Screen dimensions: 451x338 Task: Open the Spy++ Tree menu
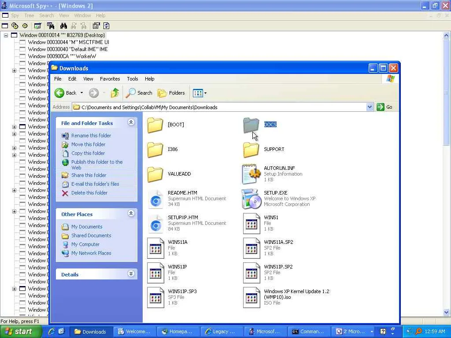pos(29,15)
